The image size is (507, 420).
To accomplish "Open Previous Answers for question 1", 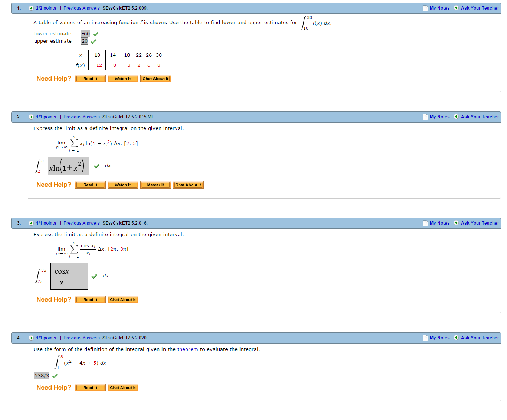I will click(81, 8).
